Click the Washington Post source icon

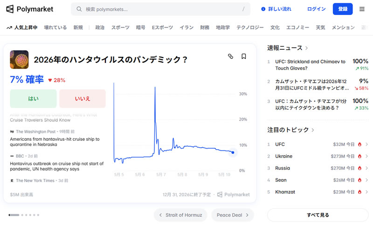[x=12, y=131]
